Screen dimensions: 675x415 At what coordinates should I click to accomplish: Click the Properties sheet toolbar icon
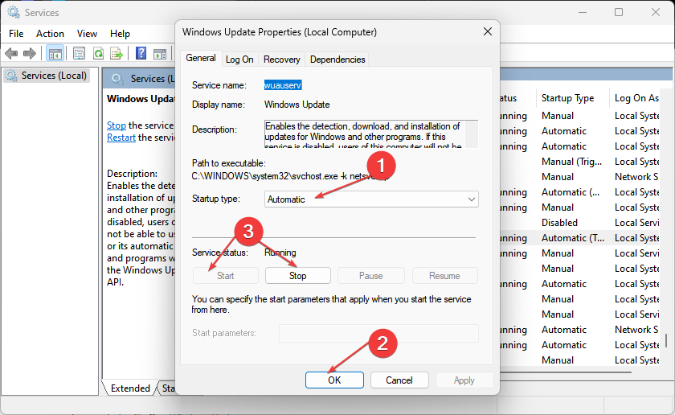(x=79, y=53)
